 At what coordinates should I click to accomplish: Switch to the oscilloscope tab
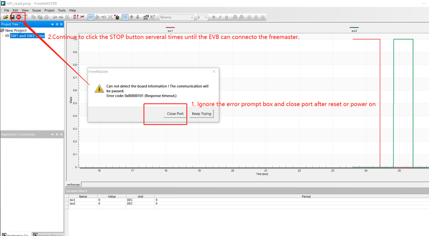coord(74,184)
